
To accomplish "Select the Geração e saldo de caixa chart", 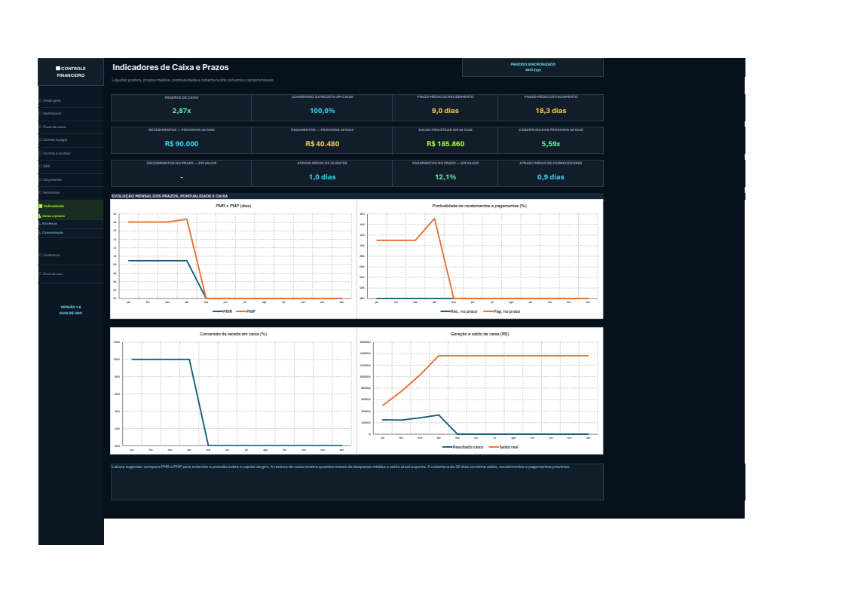I will [480, 390].
